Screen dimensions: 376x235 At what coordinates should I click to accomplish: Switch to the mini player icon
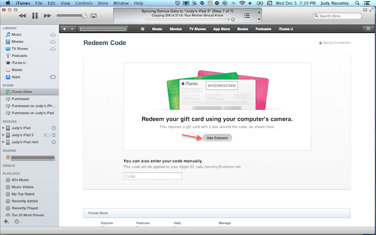pos(365,10)
